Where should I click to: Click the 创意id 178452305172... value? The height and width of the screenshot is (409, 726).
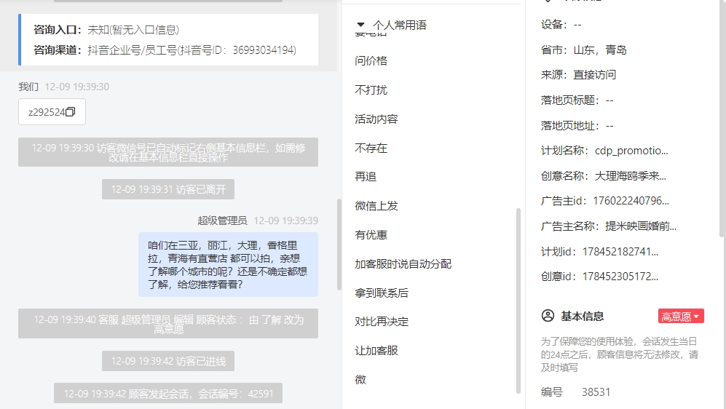620,277
